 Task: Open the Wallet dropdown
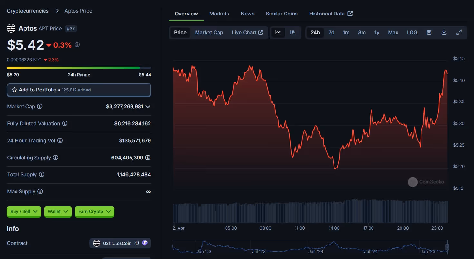pyautogui.click(x=58, y=211)
